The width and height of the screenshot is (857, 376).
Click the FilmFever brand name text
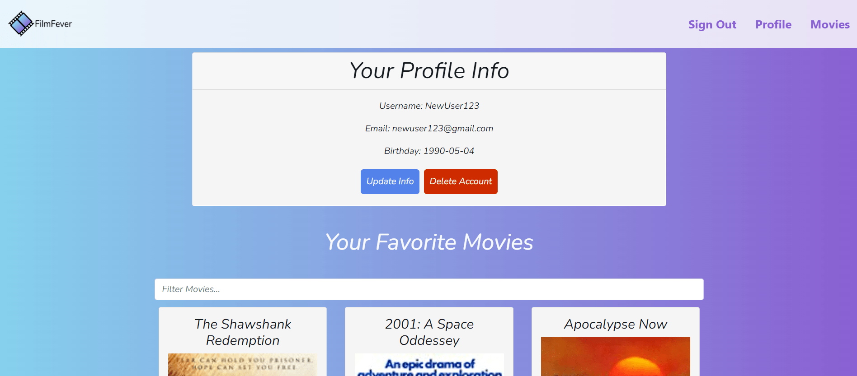pyautogui.click(x=53, y=24)
